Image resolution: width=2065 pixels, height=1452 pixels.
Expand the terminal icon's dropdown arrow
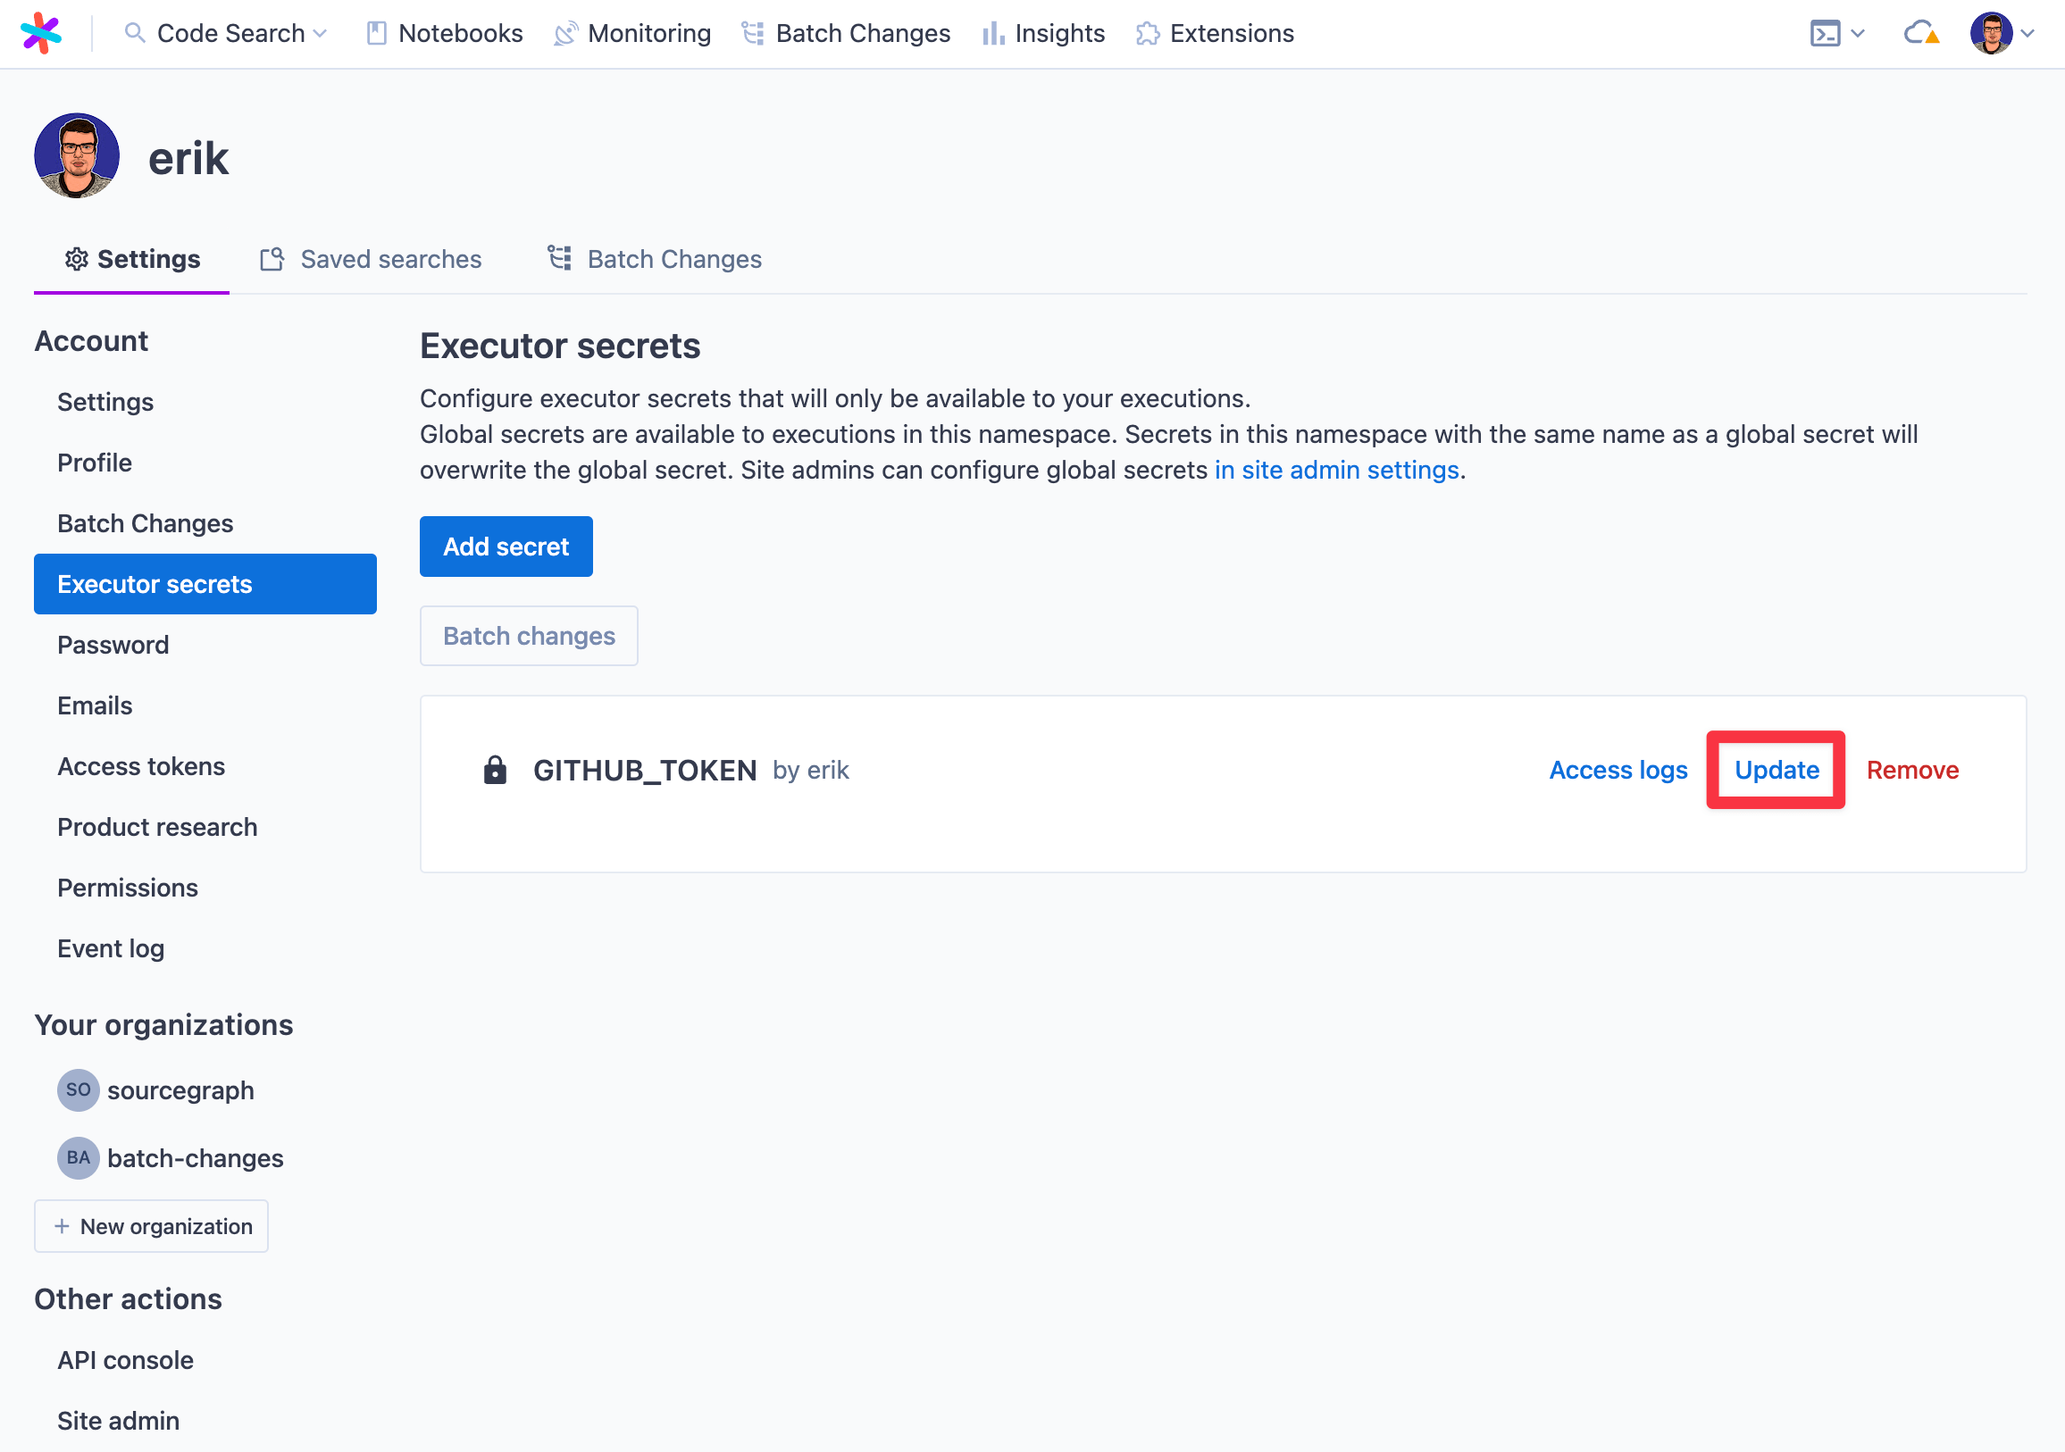click(x=1857, y=33)
